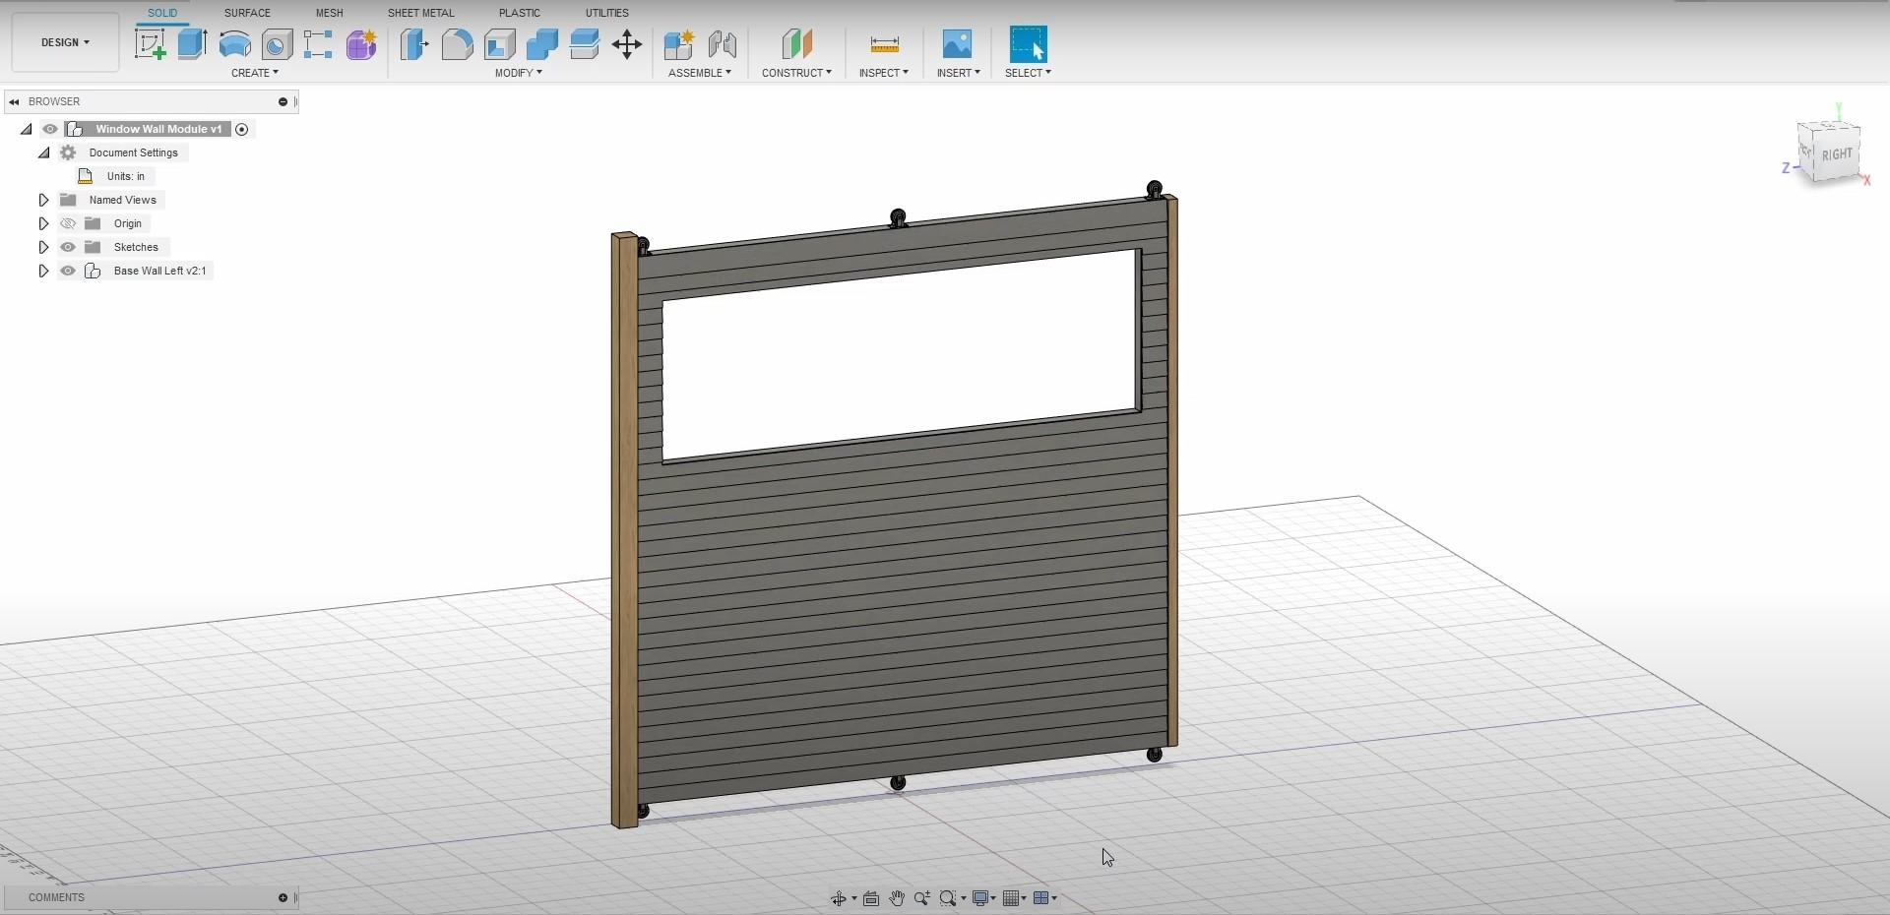The height and width of the screenshot is (915, 1890).
Task: Switch to the MESH tab
Action: click(x=330, y=13)
